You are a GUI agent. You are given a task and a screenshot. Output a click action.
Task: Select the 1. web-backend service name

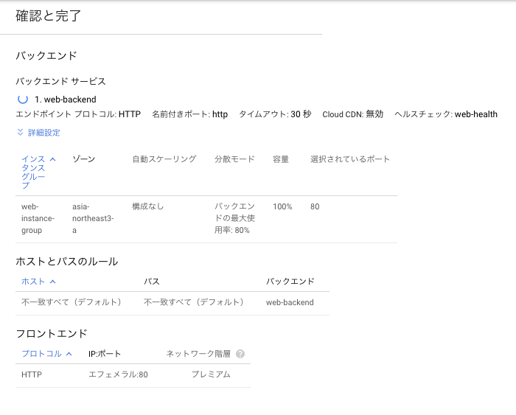tap(66, 100)
